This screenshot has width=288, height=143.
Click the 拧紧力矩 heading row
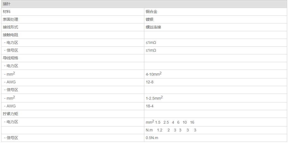(11, 114)
